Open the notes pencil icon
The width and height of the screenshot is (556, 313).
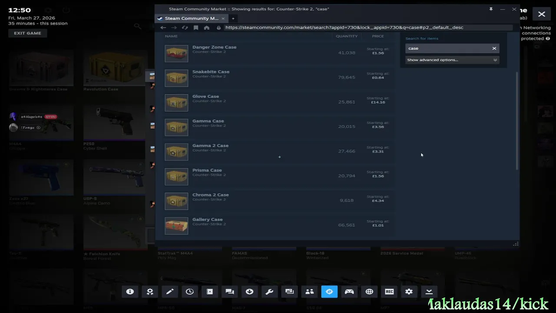170,292
